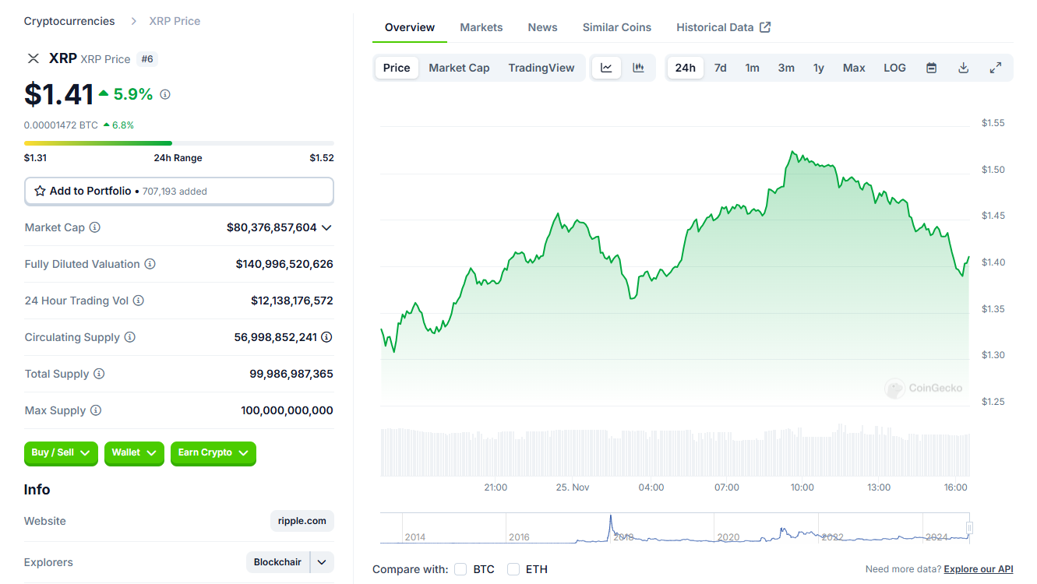Click info icon next to Circulating Supply label
The image size is (1037, 584).
click(130, 337)
